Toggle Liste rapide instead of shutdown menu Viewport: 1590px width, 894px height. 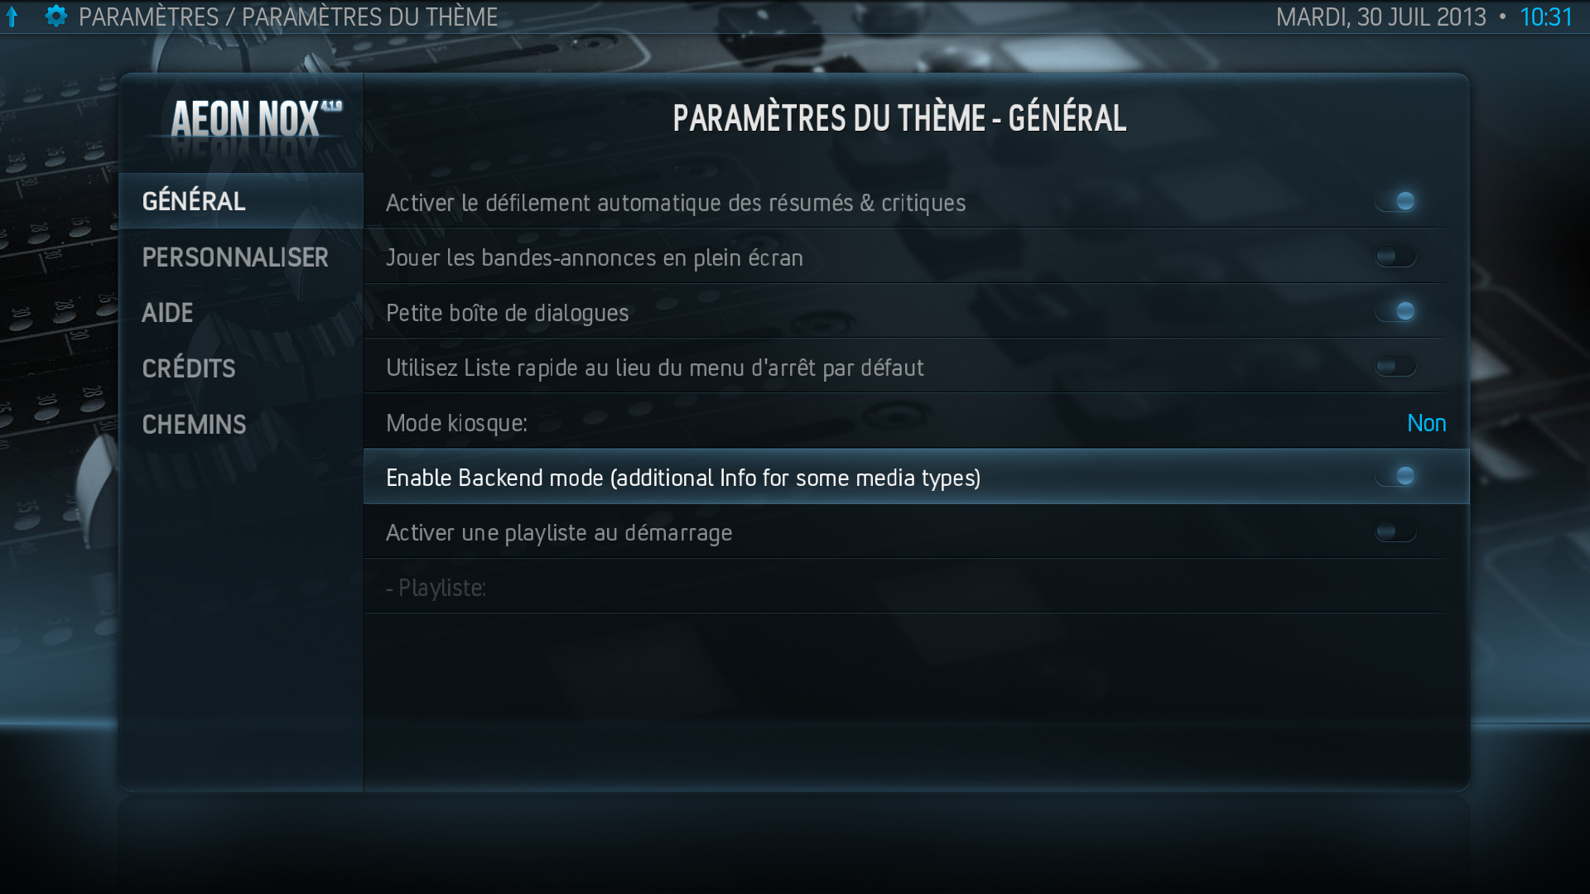(x=1396, y=366)
